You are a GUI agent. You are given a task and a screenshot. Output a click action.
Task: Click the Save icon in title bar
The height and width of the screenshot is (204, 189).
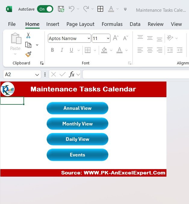coord(61,9)
